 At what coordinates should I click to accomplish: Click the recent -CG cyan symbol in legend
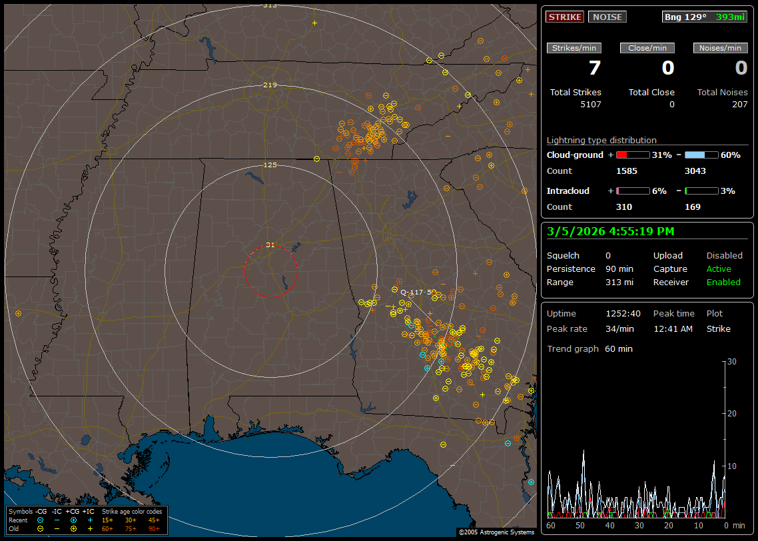tap(40, 520)
